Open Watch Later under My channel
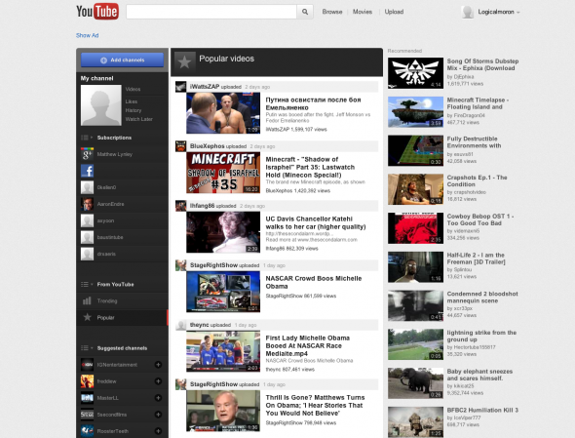The image size is (575, 438). coord(138,119)
